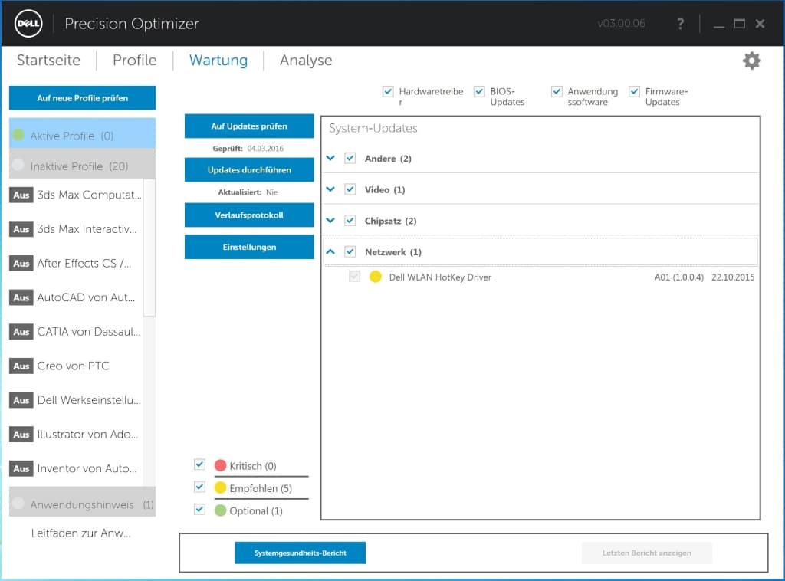Click the version label v03.00.06
This screenshot has width=785, height=581.
point(621,24)
